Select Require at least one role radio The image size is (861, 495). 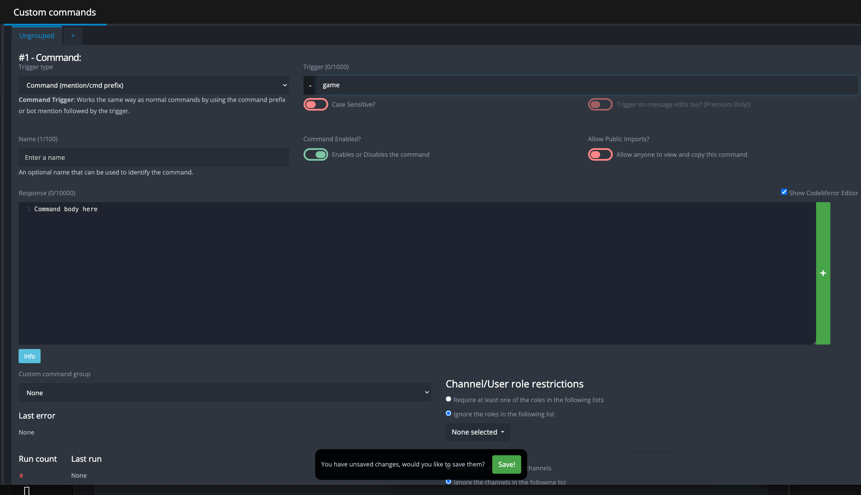448,399
